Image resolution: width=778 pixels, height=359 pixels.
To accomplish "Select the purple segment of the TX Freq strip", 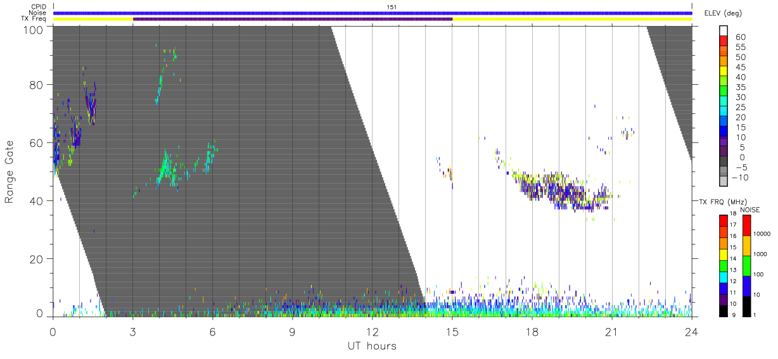I will [x=293, y=19].
